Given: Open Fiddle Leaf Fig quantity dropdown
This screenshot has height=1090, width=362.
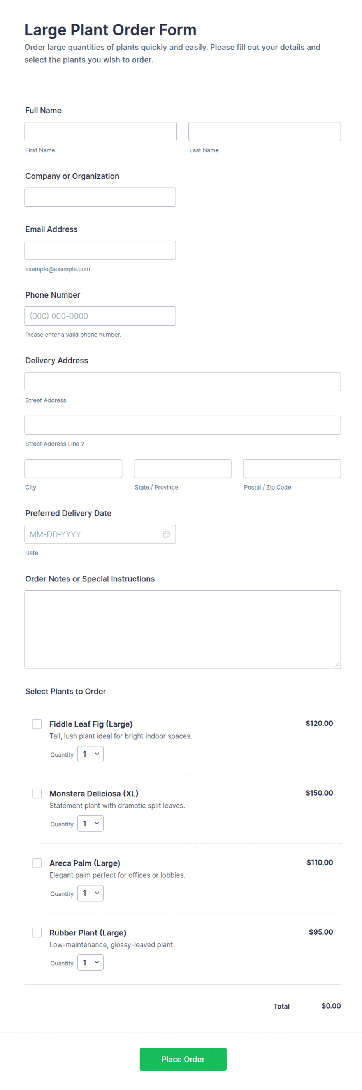Looking at the screenshot, I should pyautogui.click(x=90, y=754).
